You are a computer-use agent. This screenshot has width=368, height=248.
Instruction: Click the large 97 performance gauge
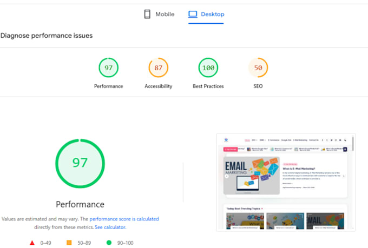pos(80,163)
